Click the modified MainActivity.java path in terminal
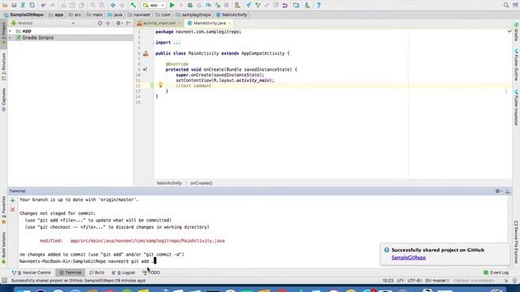The height and width of the screenshot is (292, 520). coord(147,241)
